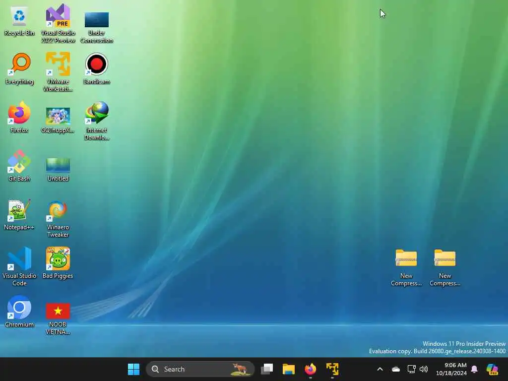Open Task View from the taskbar
Image resolution: width=508 pixels, height=381 pixels.
[x=267, y=369]
